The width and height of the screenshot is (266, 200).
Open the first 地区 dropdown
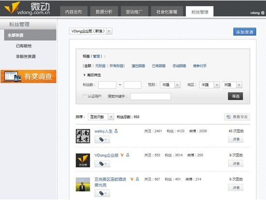pyautogui.click(x=209, y=85)
